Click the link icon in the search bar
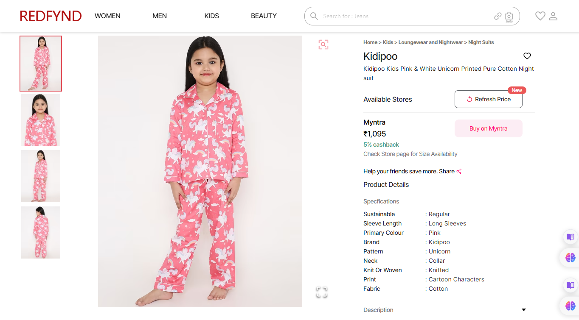The width and height of the screenshot is (579, 320). [498, 16]
